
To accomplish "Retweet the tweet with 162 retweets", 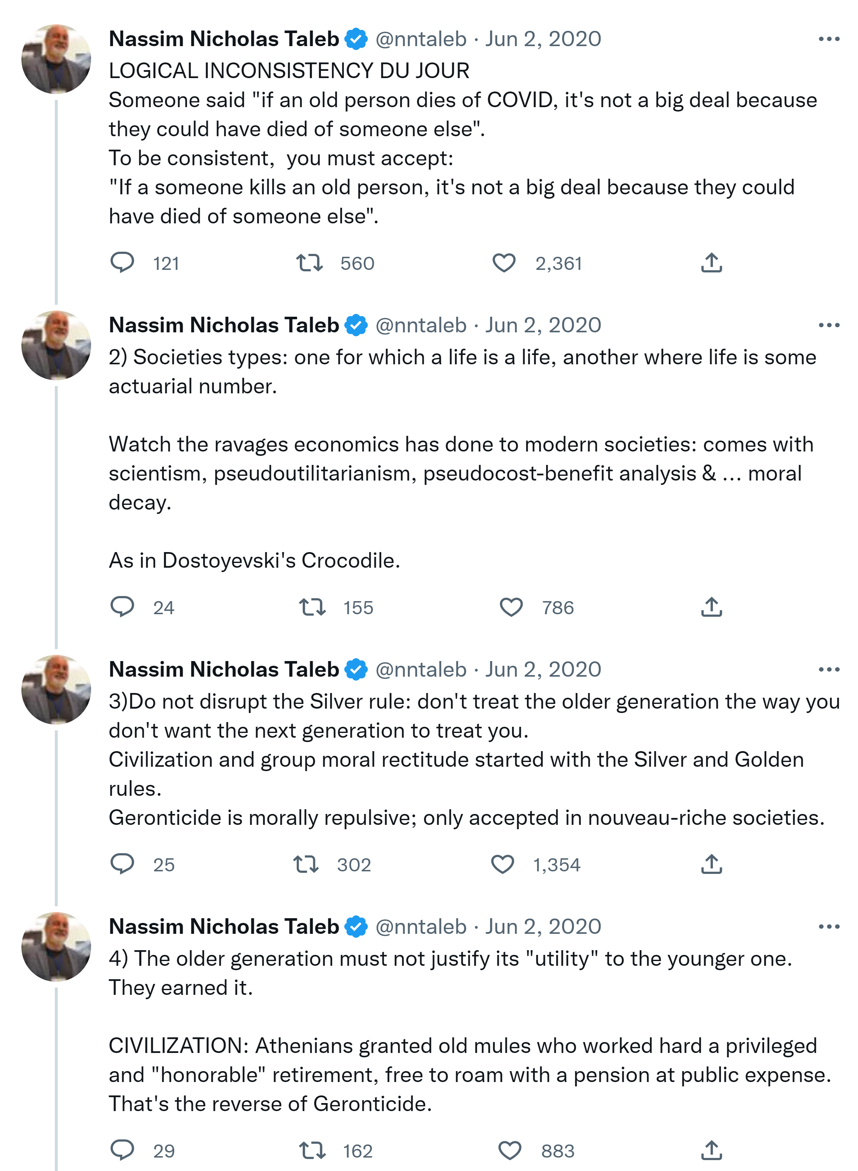I will pyautogui.click(x=312, y=1150).
